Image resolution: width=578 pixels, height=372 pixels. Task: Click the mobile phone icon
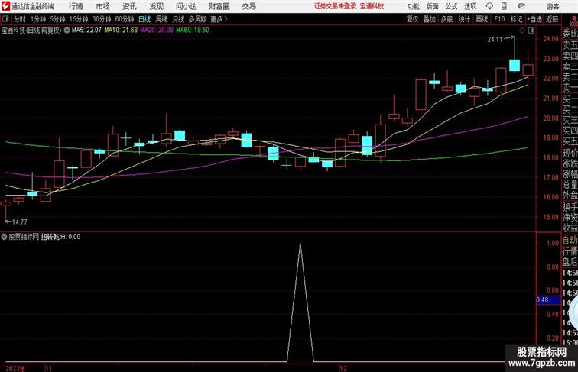504,6
